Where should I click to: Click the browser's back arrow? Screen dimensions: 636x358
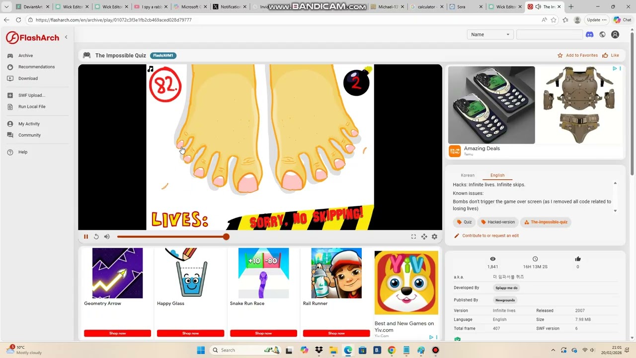tap(6, 20)
